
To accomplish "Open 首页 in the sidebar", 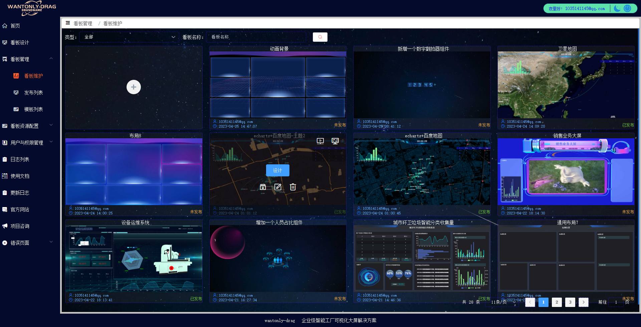I will (x=30, y=26).
